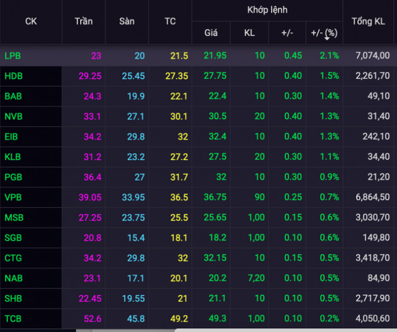Open the KLB stock ticker
The image size is (397, 332).
[x=13, y=157]
